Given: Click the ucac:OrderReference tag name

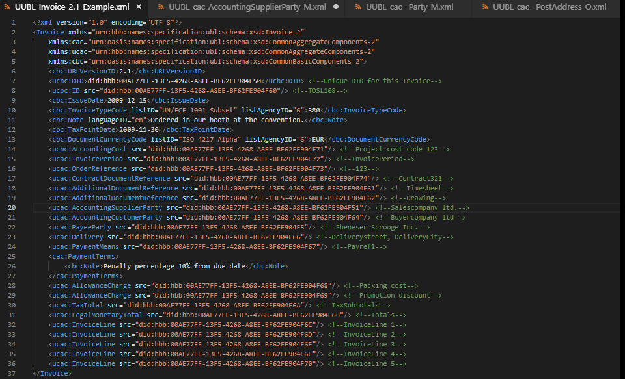Looking at the screenshot, I should [x=90, y=169].
